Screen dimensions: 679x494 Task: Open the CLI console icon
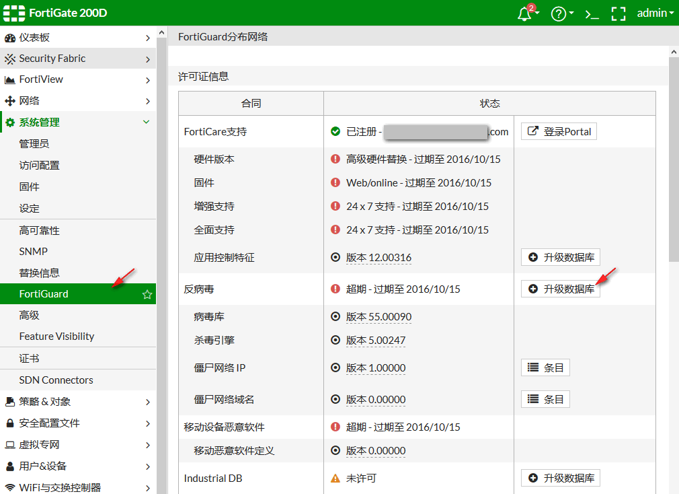[x=592, y=14]
